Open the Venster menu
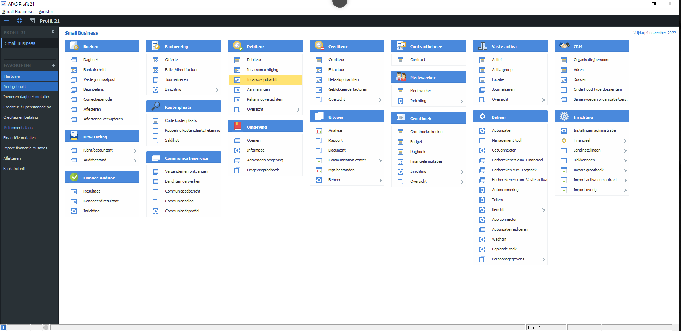Screen dimensions: 681x331 point(46,12)
